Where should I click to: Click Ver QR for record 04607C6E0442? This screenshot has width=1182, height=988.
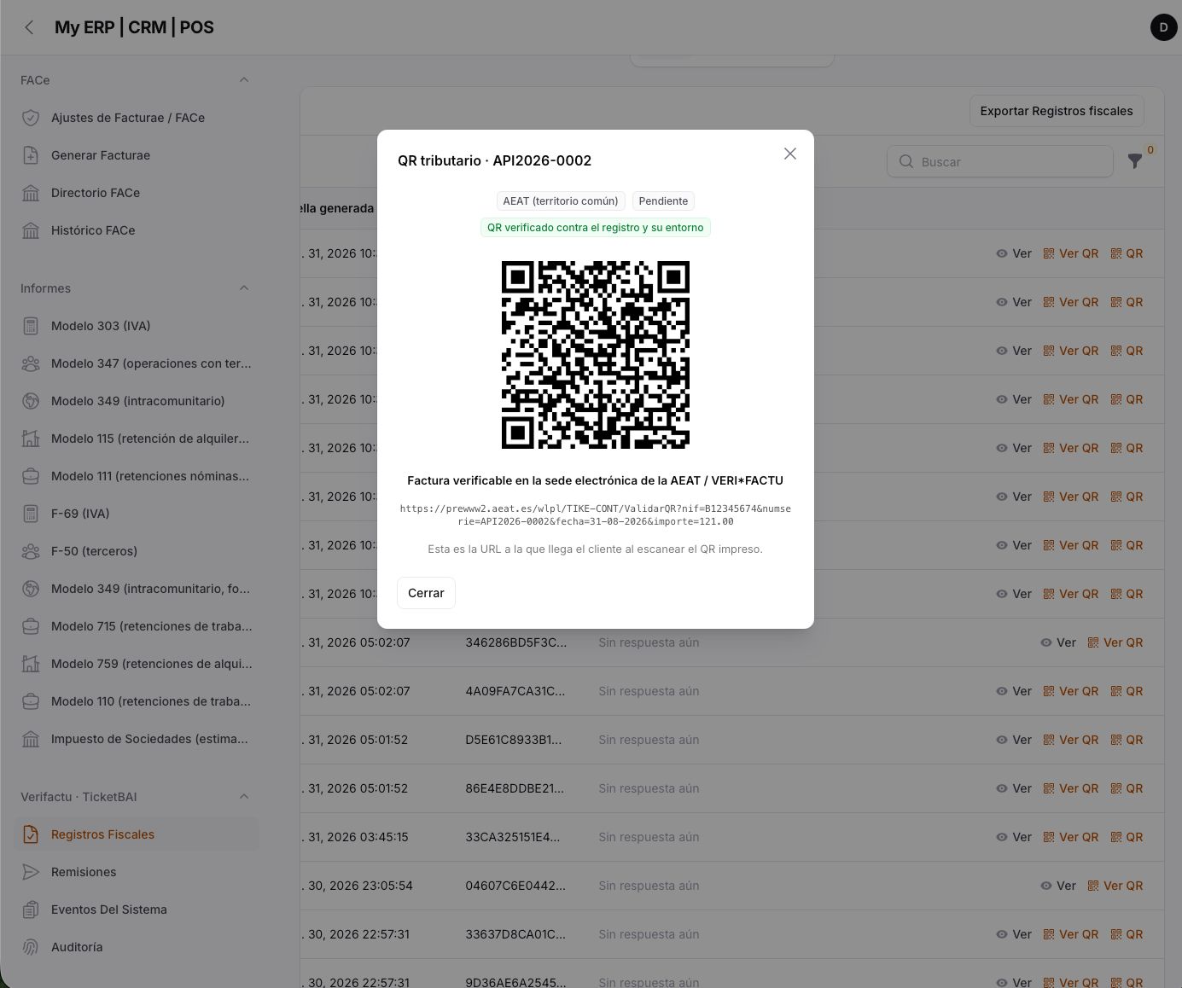(1115, 886)
